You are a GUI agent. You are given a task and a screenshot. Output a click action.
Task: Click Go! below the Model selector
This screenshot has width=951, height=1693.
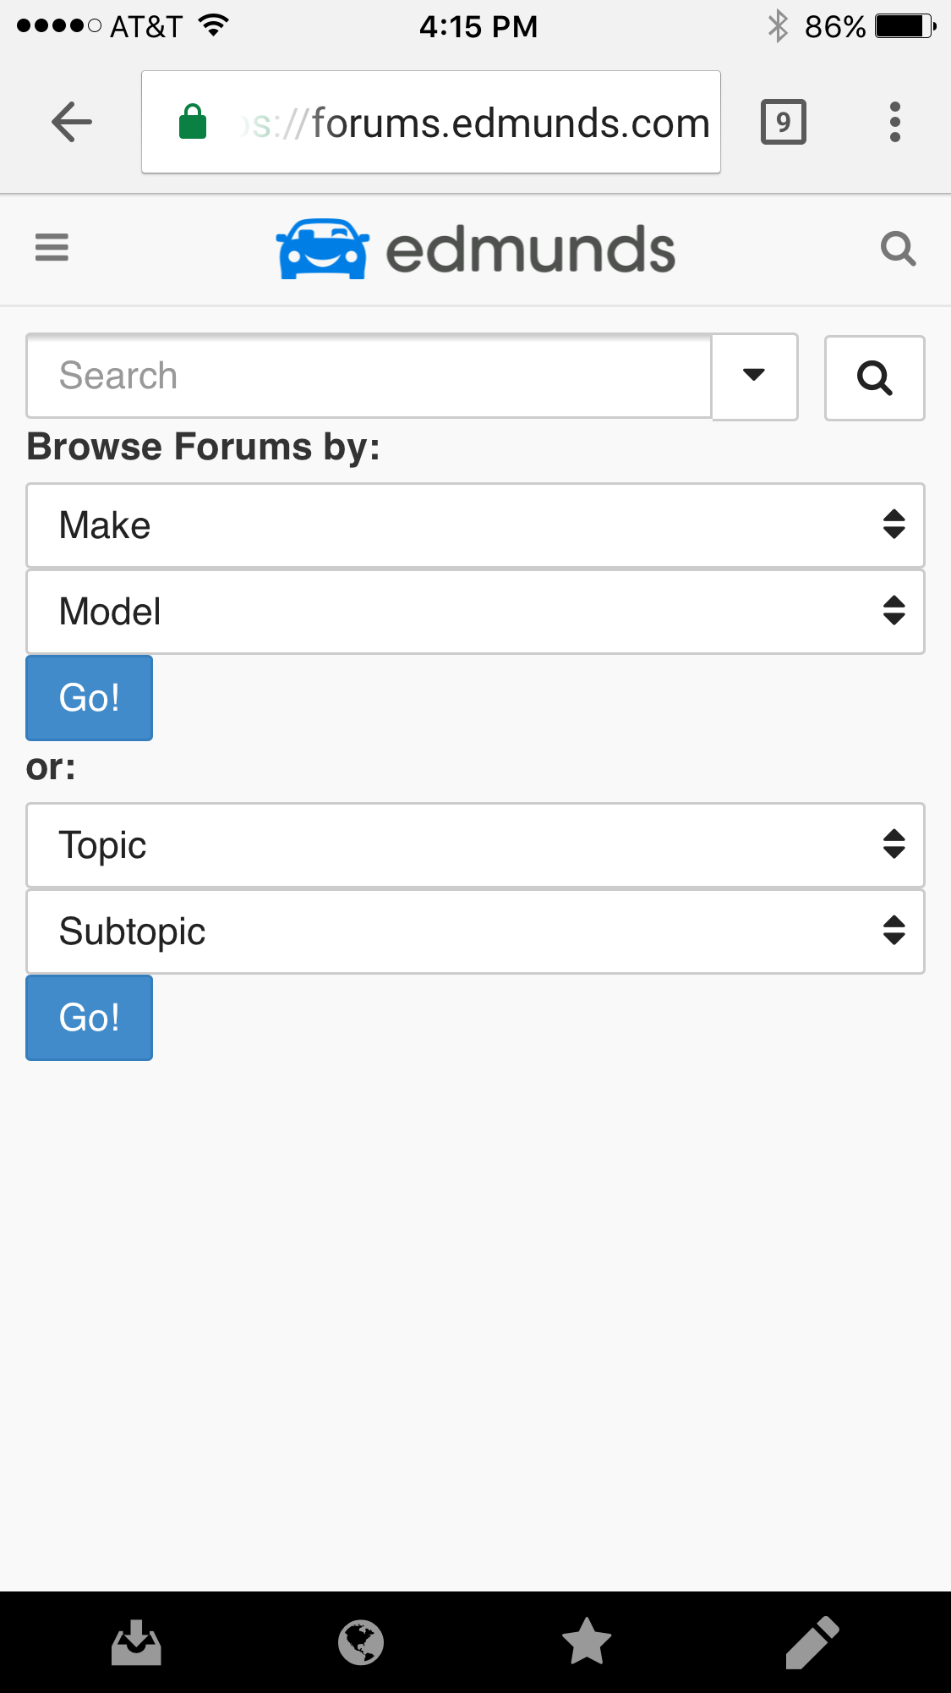point(90,698)
